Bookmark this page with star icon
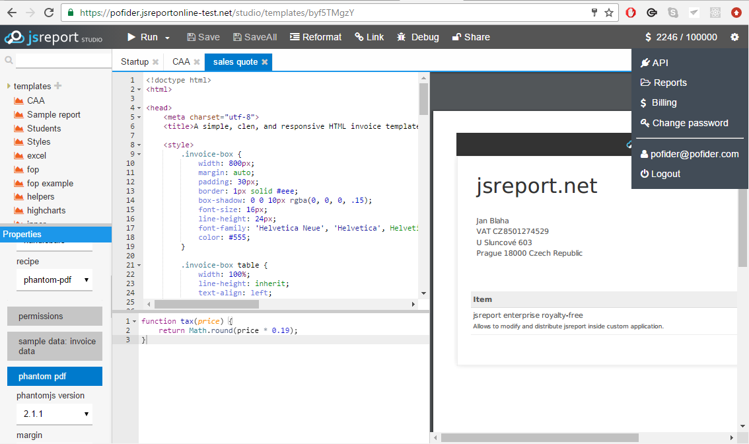749x444 pixels. 609,13
